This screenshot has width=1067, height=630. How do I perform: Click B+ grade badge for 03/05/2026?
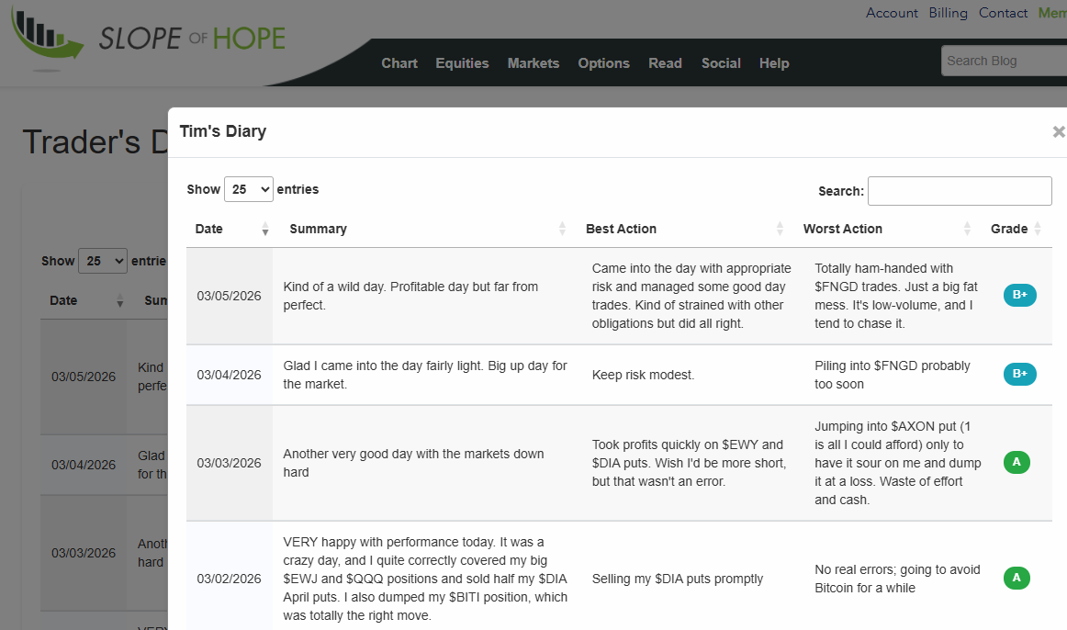1019,296
